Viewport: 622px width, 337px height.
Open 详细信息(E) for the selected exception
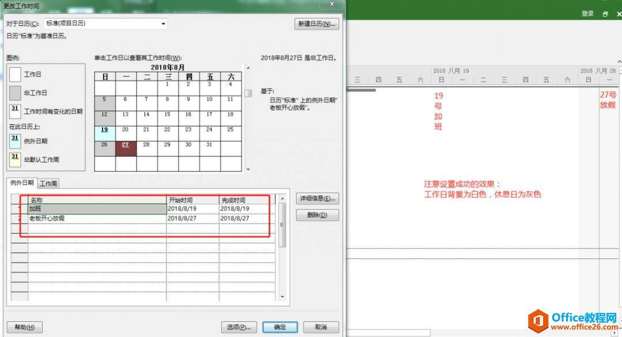(x=317, y=198)
